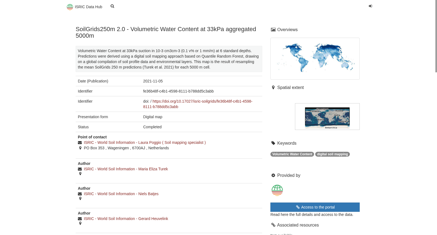
Task: Open the ISRIC Data Hub home link
Action: pos(85,7)
